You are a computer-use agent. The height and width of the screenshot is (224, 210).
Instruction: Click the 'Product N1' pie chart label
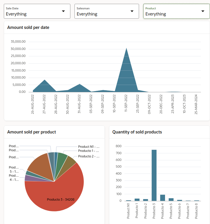tap(89, 147)
